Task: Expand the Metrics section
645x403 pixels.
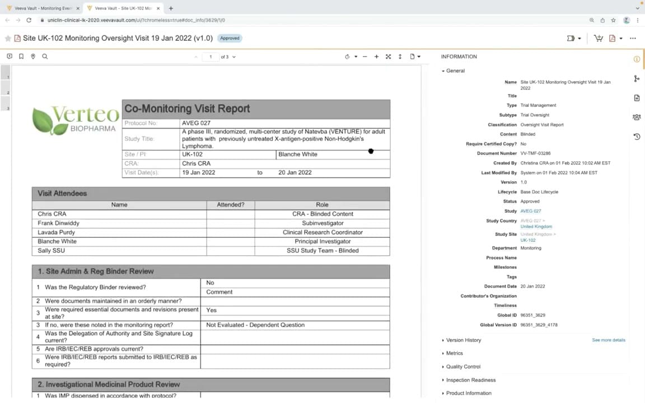Action: point(452,353)
